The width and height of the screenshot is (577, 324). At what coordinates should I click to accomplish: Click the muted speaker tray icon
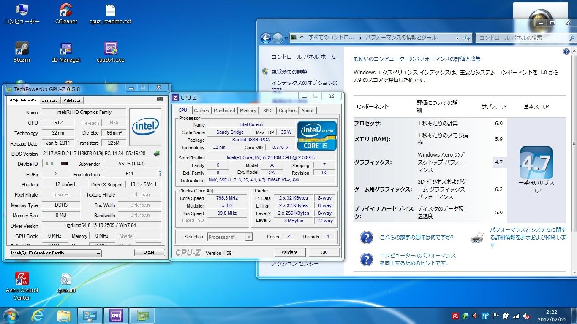point(526,316)
